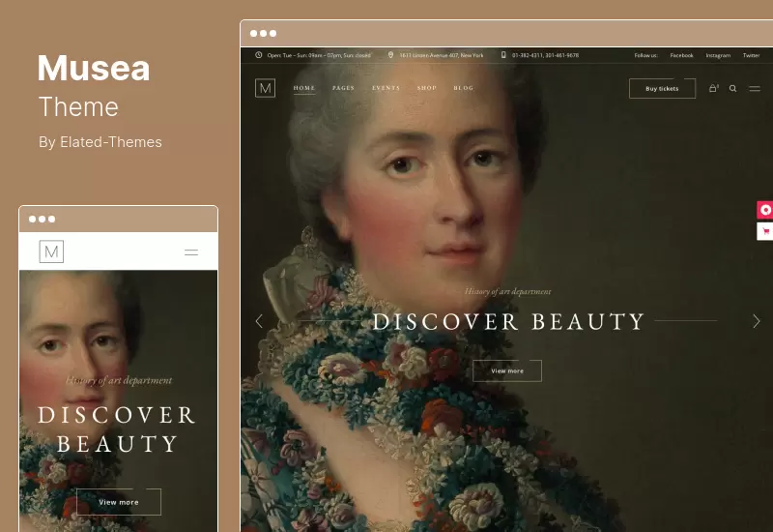
Task: Click the phone icon in top bar
Action: point(503,55)
